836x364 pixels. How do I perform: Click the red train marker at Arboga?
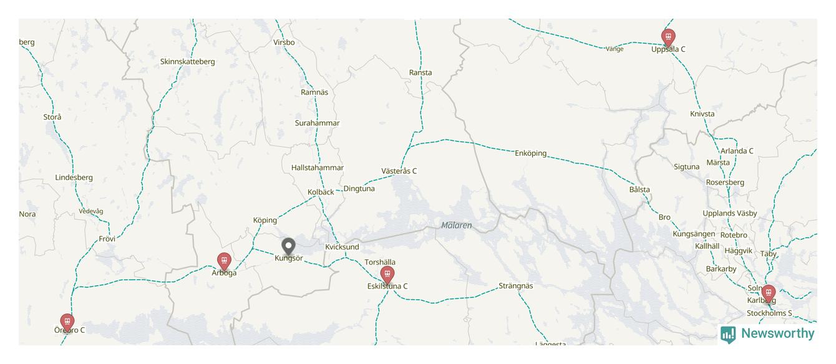tap(224, 262)
